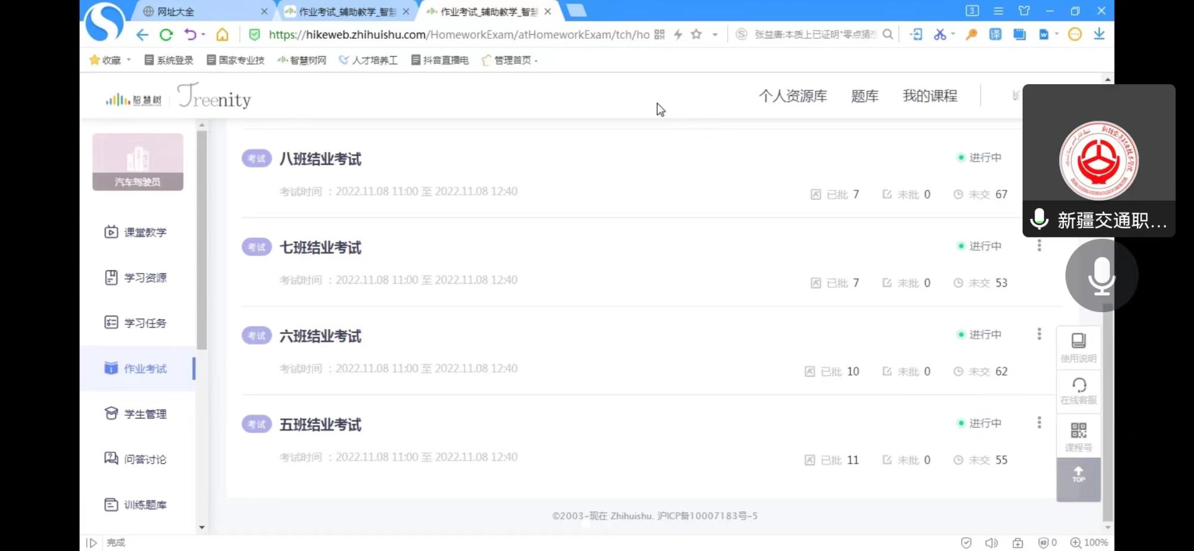The width and height of the screenshot is (1194, 551).
Task: Click the browser refresh icon
Action: pyautogui.click(x=166, y=35)
